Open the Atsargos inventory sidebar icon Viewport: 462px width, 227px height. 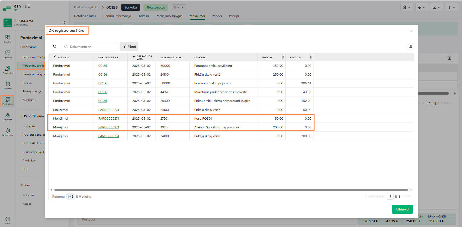[x=8, y=116]
